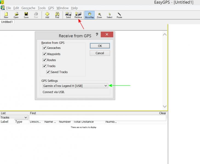Add a waypoint with the Add icon
The image size is (200, 164).
coord(47,15)
